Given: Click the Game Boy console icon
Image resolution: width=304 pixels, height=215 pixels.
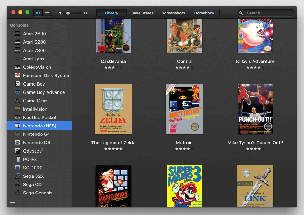Looking at the screenshot, I should pos(17,84).
